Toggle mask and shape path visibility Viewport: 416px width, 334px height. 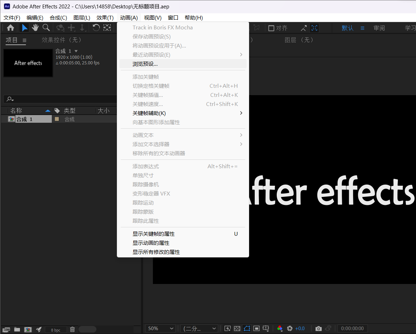[x=247, y=328]
